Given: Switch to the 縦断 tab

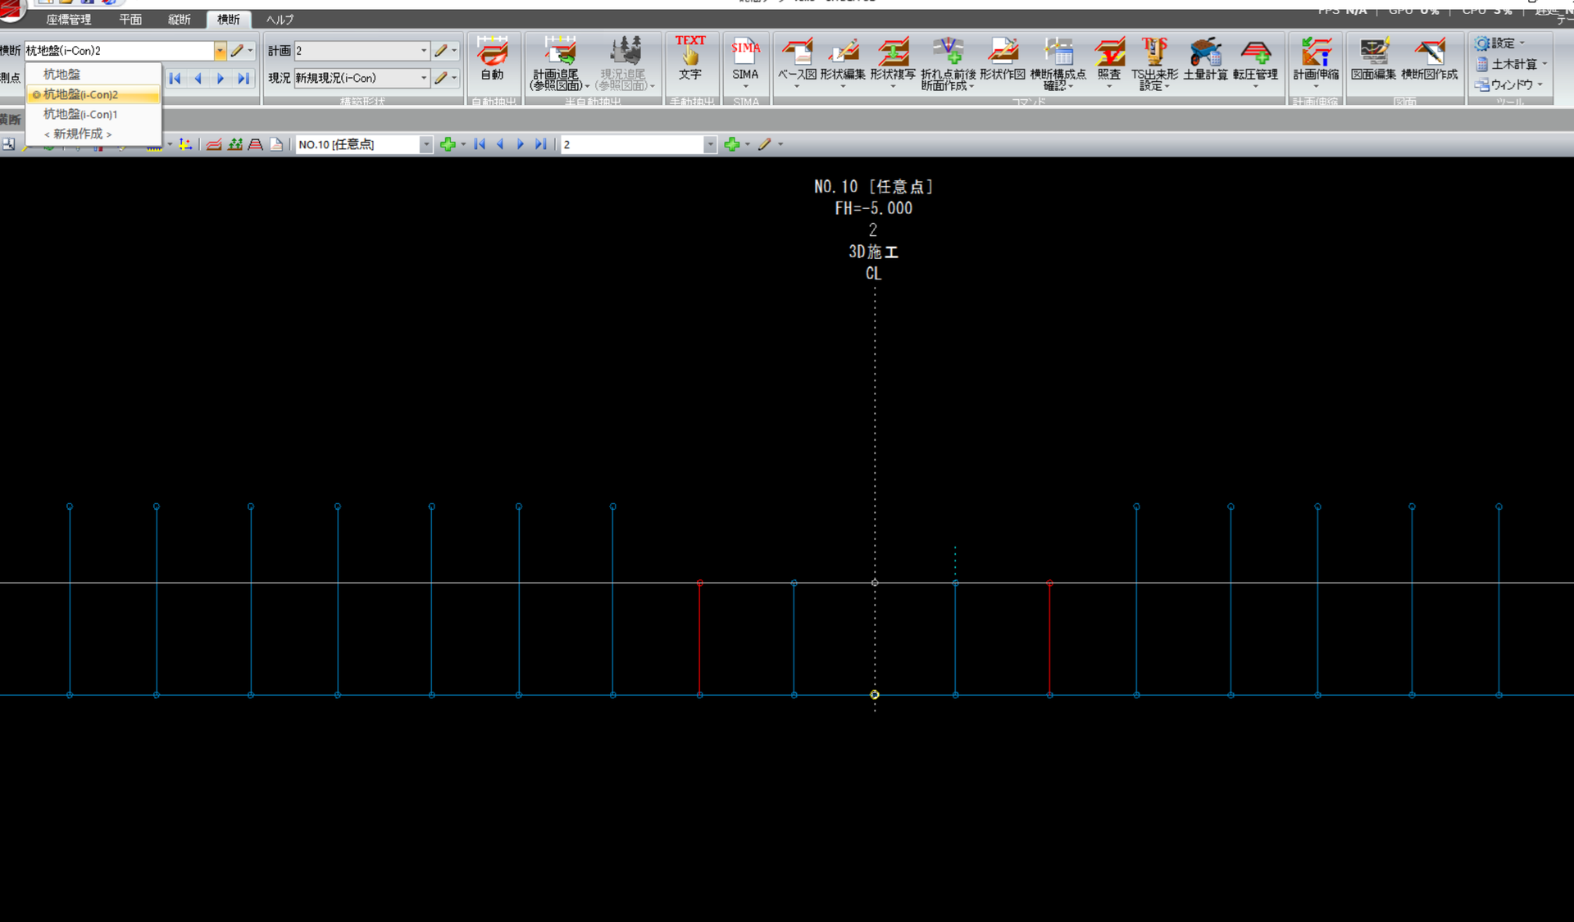Looking at the screenshot, I should click(180, 19).
